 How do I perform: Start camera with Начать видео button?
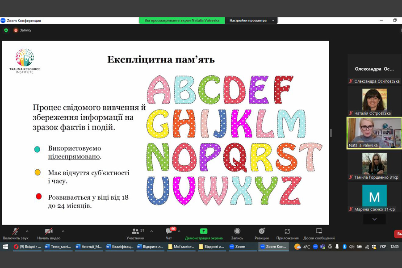[x=49, y=232]
